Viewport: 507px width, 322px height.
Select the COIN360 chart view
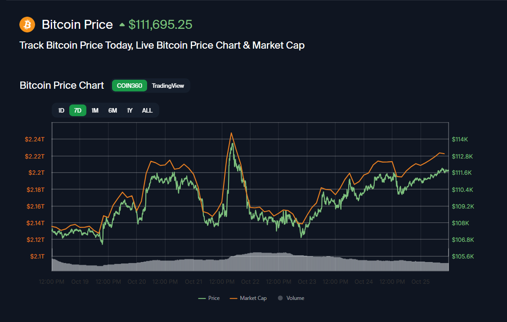coord(129,86)
